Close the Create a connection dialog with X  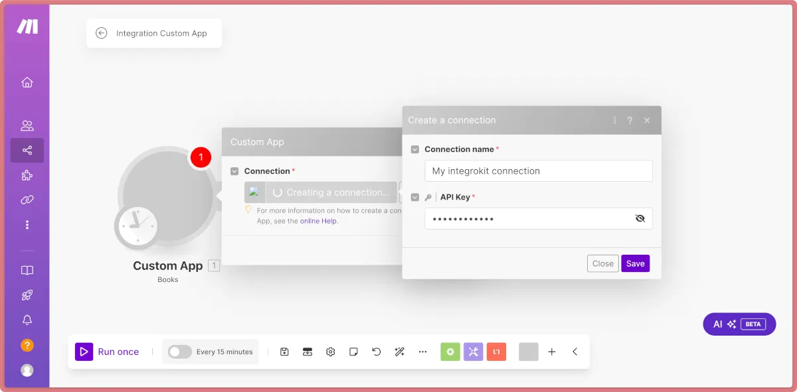[647, 120]
